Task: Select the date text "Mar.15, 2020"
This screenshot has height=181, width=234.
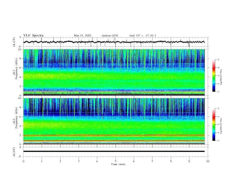Action: coord(82,35)
